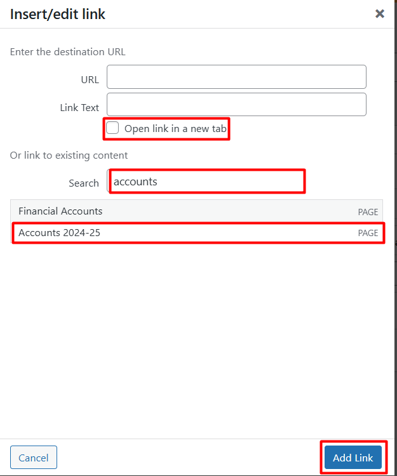Click the Add Link button
The height and width of the screenshot is (476, 397).
(x=353, y=458)
